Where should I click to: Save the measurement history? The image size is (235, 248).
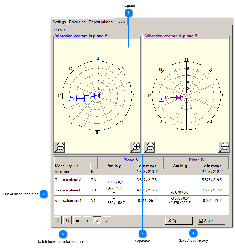tap(211, 220)
